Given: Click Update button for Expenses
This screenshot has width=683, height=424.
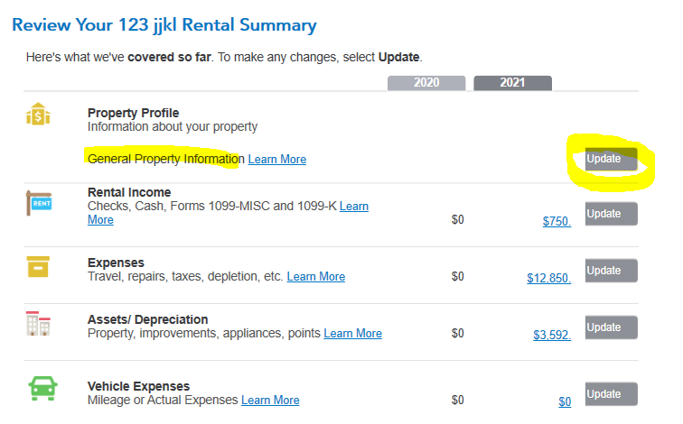Looking at the screenshot, I should (x=611, y=271).
